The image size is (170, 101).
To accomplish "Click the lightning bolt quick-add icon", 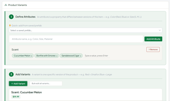I will (x=10, y=25).
